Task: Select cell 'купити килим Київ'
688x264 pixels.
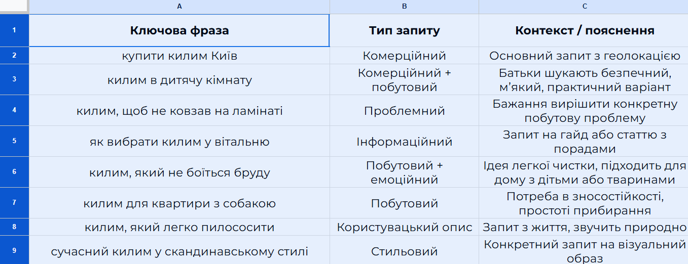Action: (179, 56)
